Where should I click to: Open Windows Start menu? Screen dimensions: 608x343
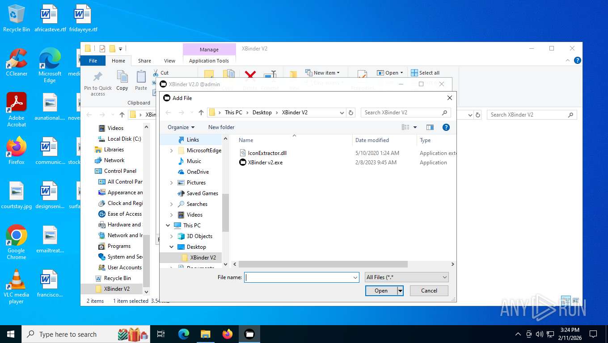point(10,334)
